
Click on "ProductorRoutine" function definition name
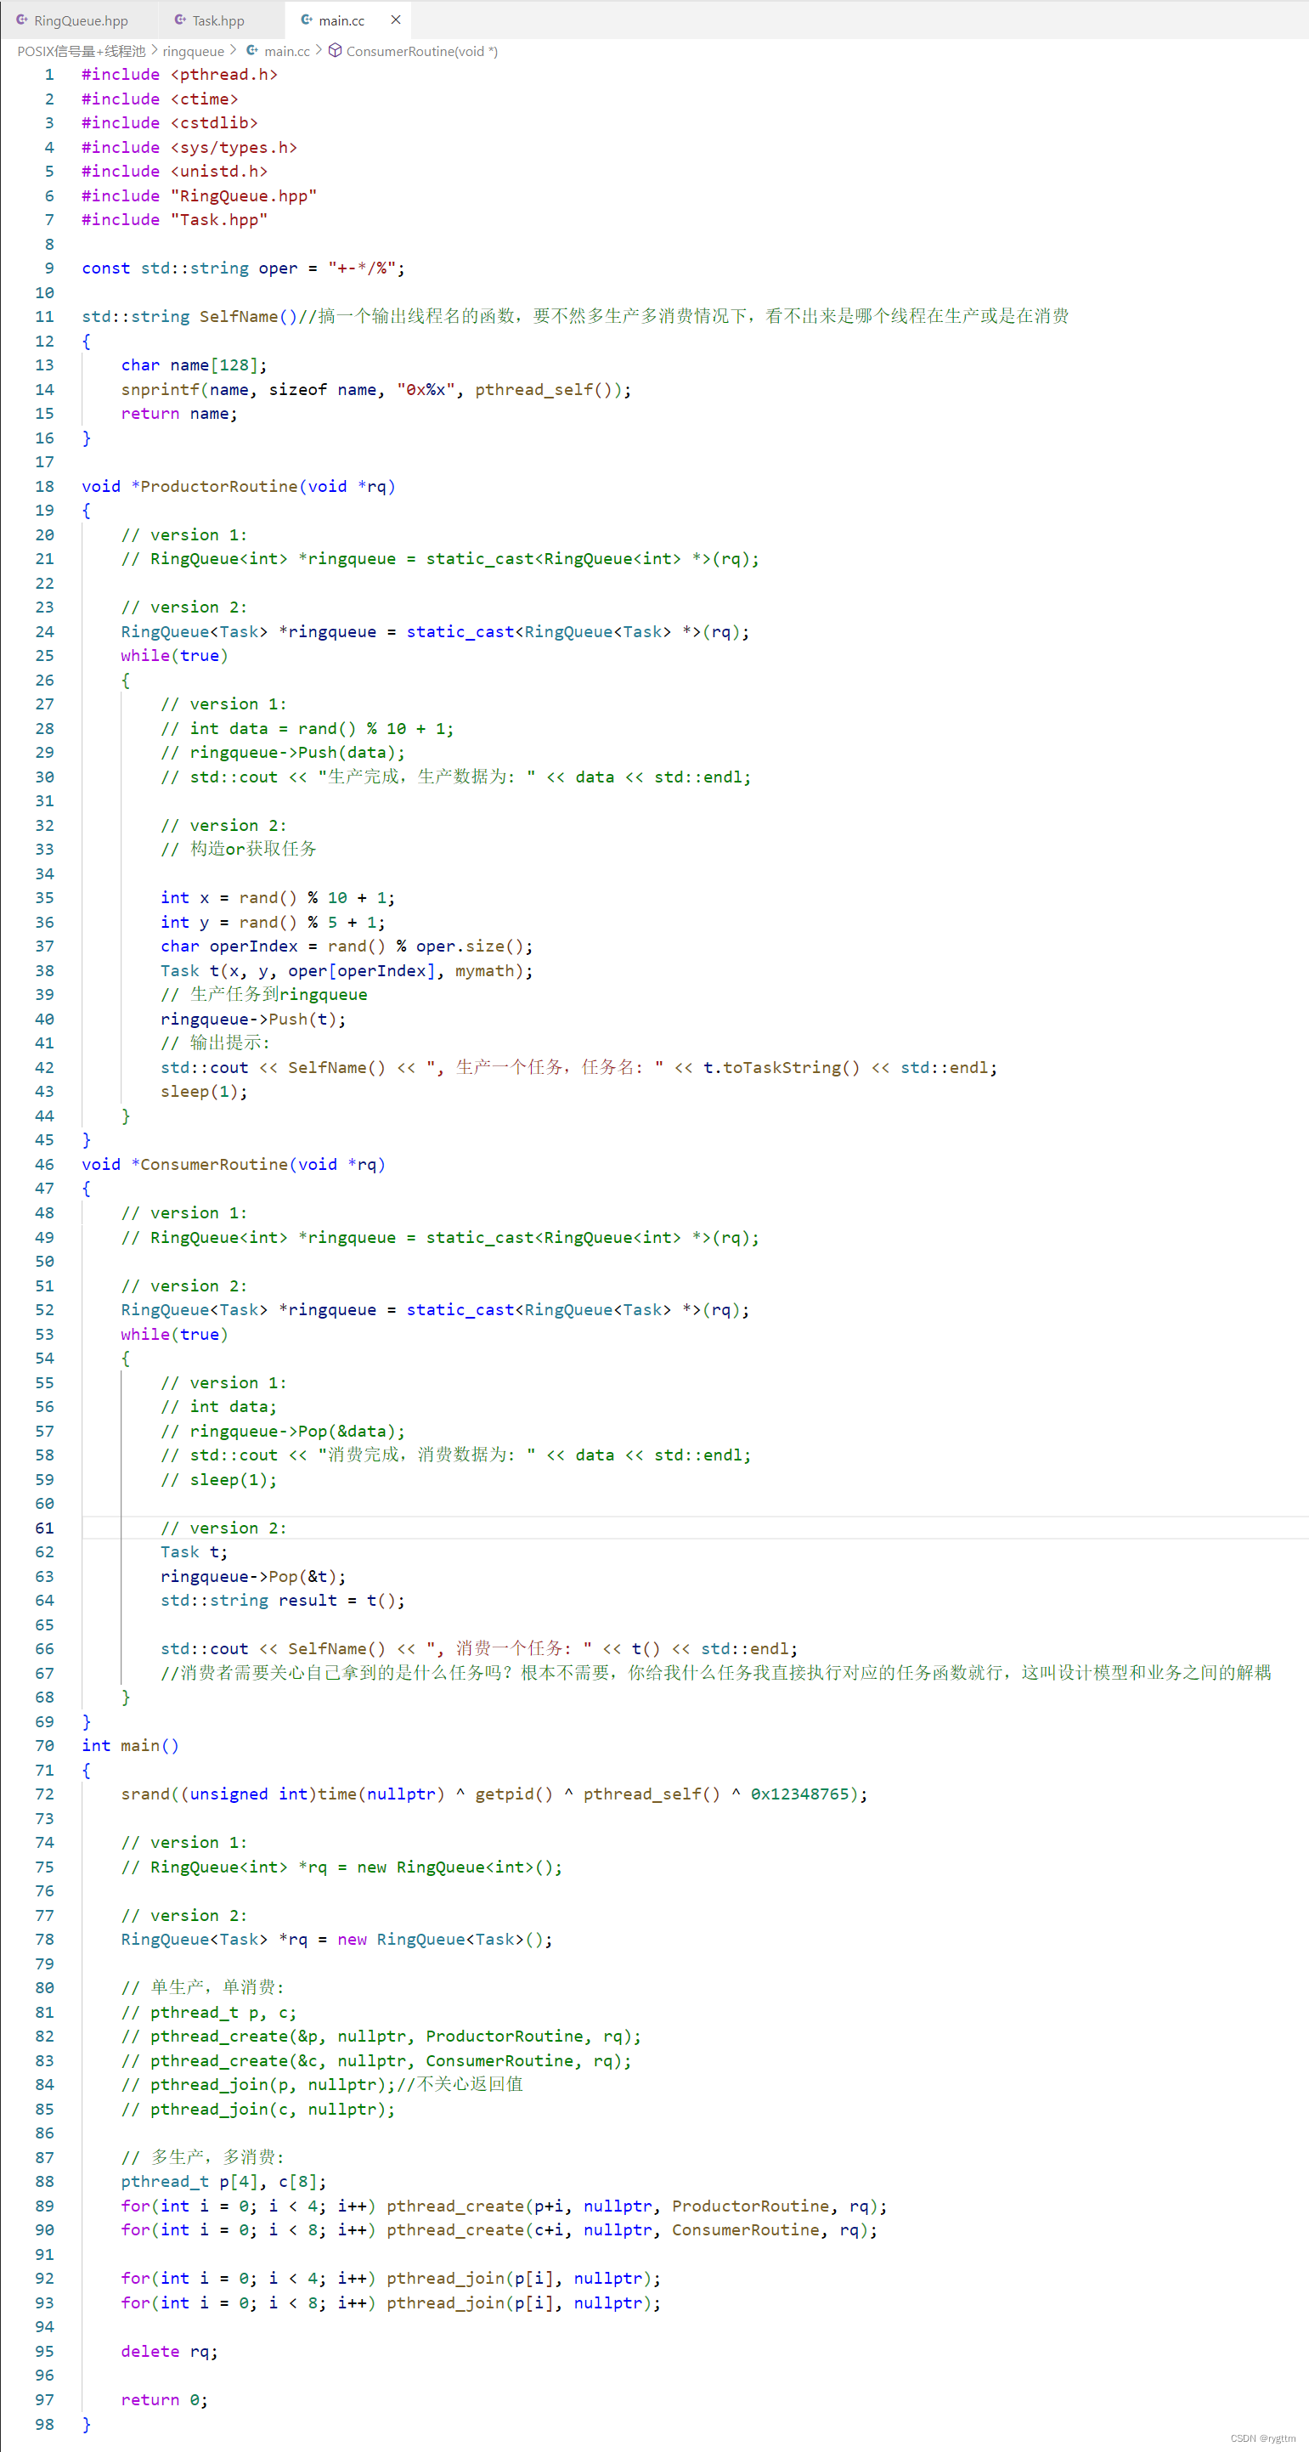click(x=219, y=486)
